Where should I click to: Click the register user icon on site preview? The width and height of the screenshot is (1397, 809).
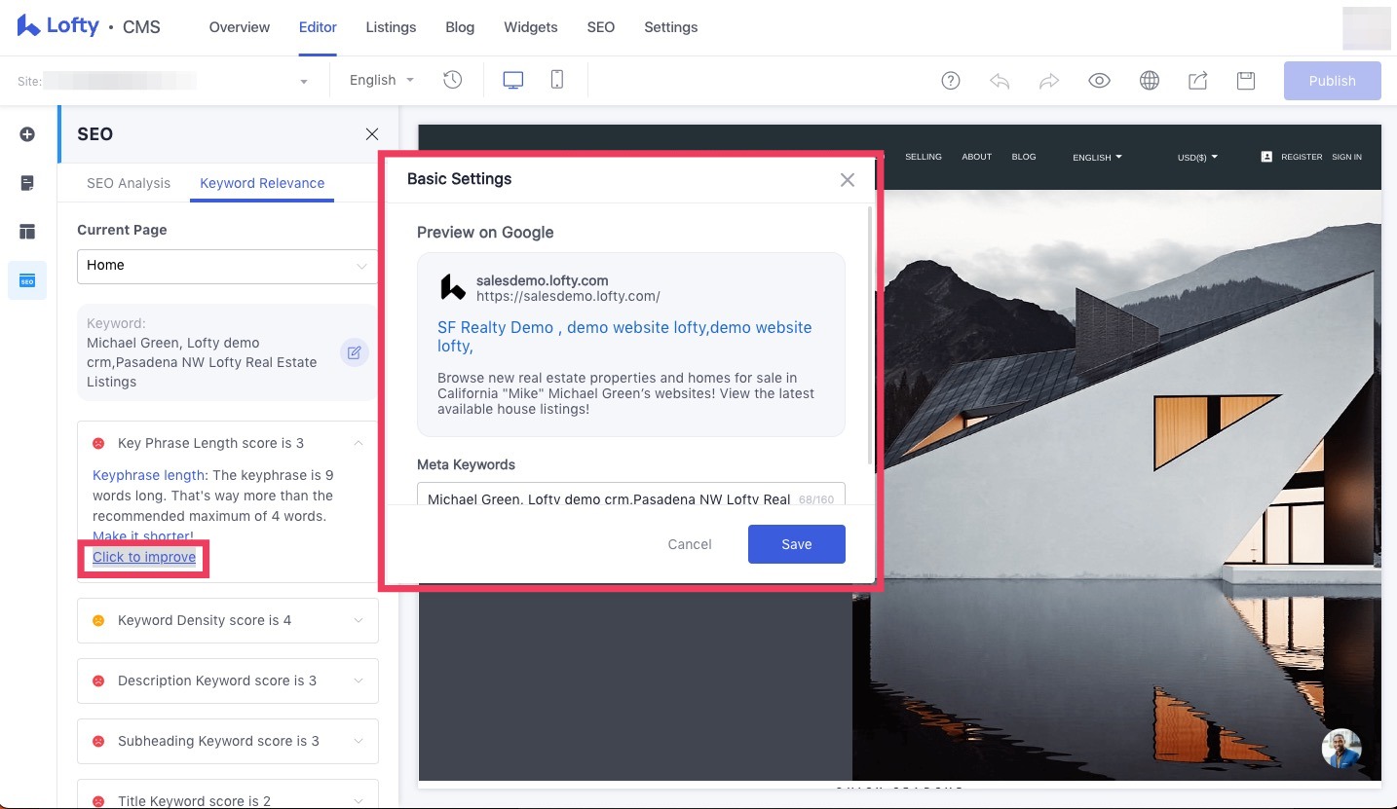point(1266,156)
